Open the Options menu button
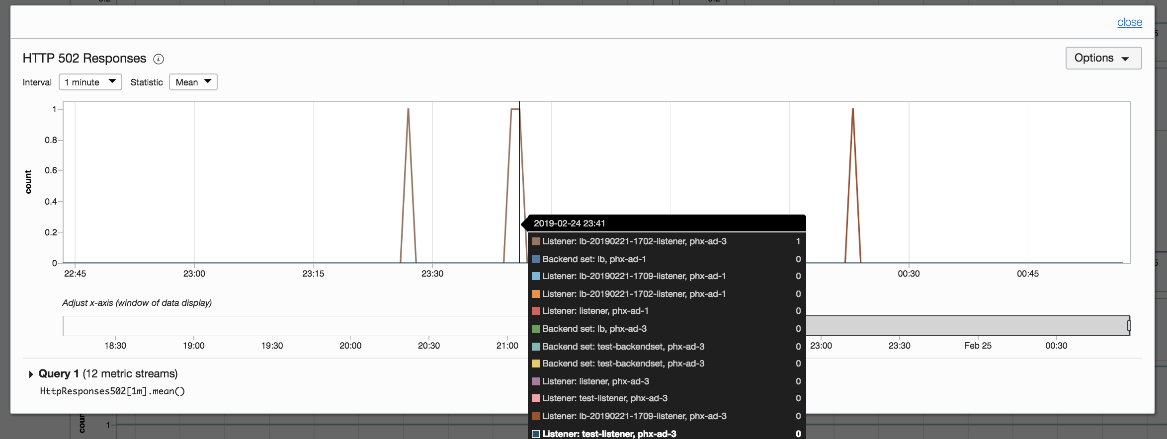The image size is (1167, 439). pos(1103,58)
